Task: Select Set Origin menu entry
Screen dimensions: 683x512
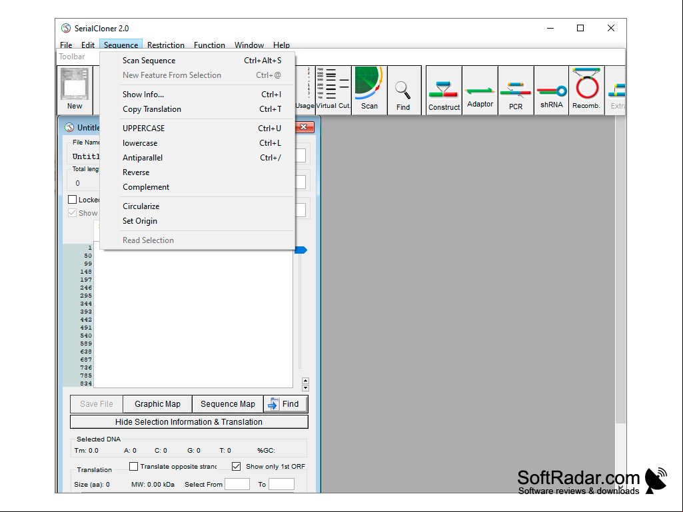Action: (x=197, y=221)
